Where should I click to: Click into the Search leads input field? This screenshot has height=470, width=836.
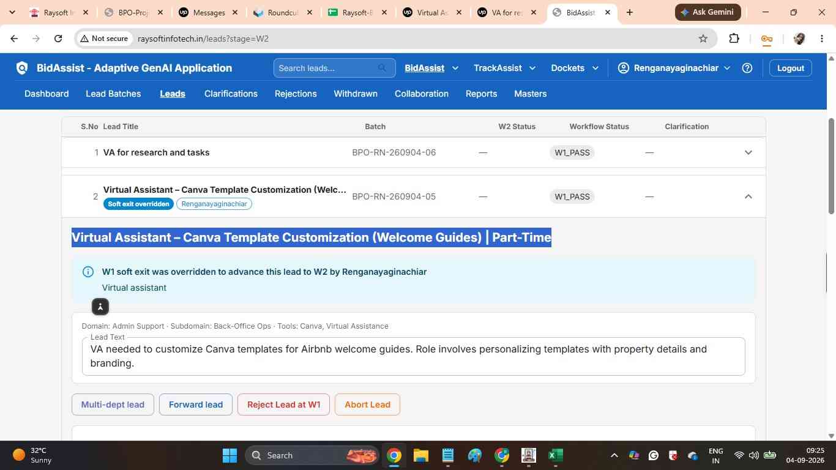click(326, 68)
